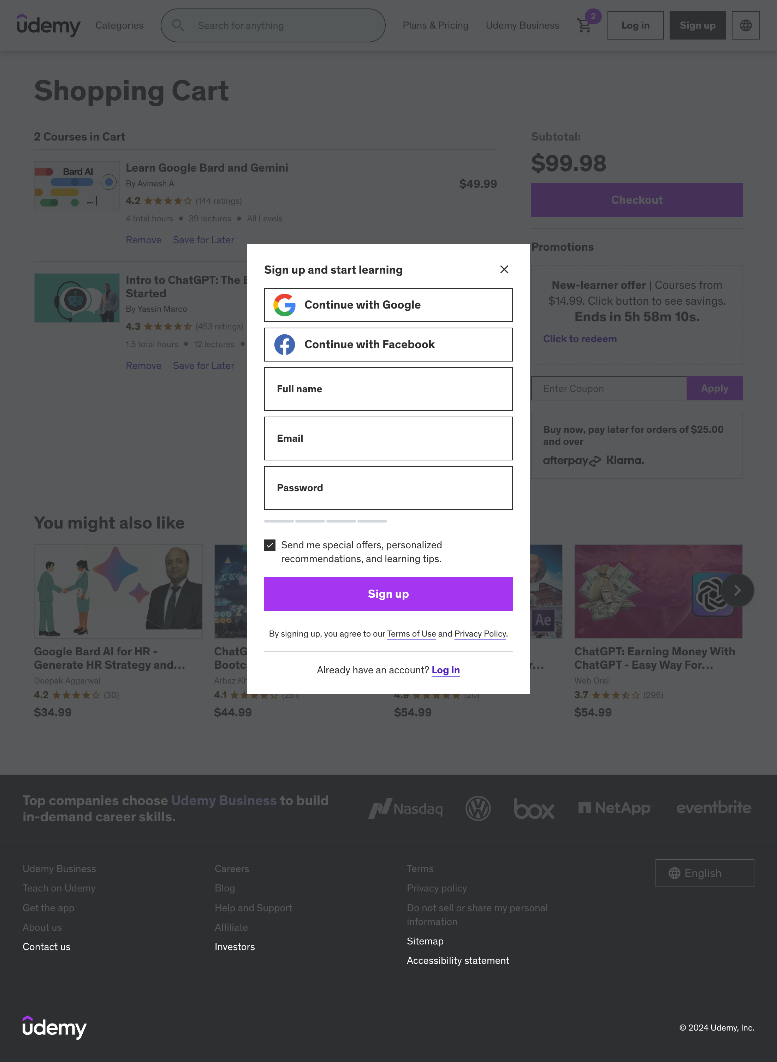Continue with Facebook
777x1062 pixels.
tap(387, 344)
